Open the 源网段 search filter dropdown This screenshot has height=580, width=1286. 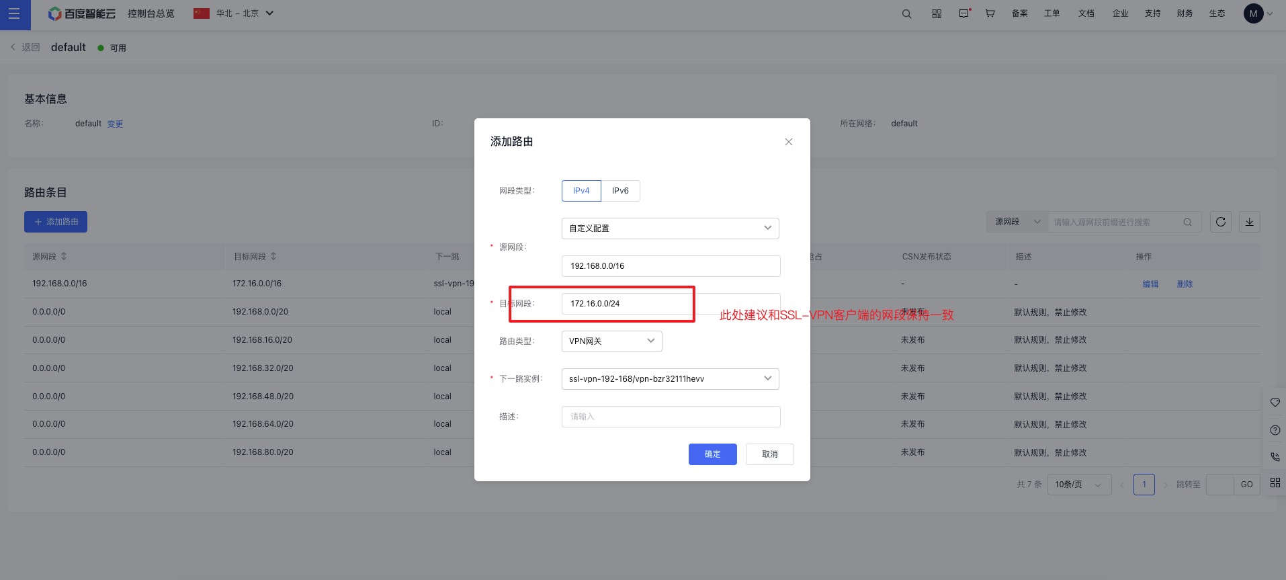point(1017,222)
